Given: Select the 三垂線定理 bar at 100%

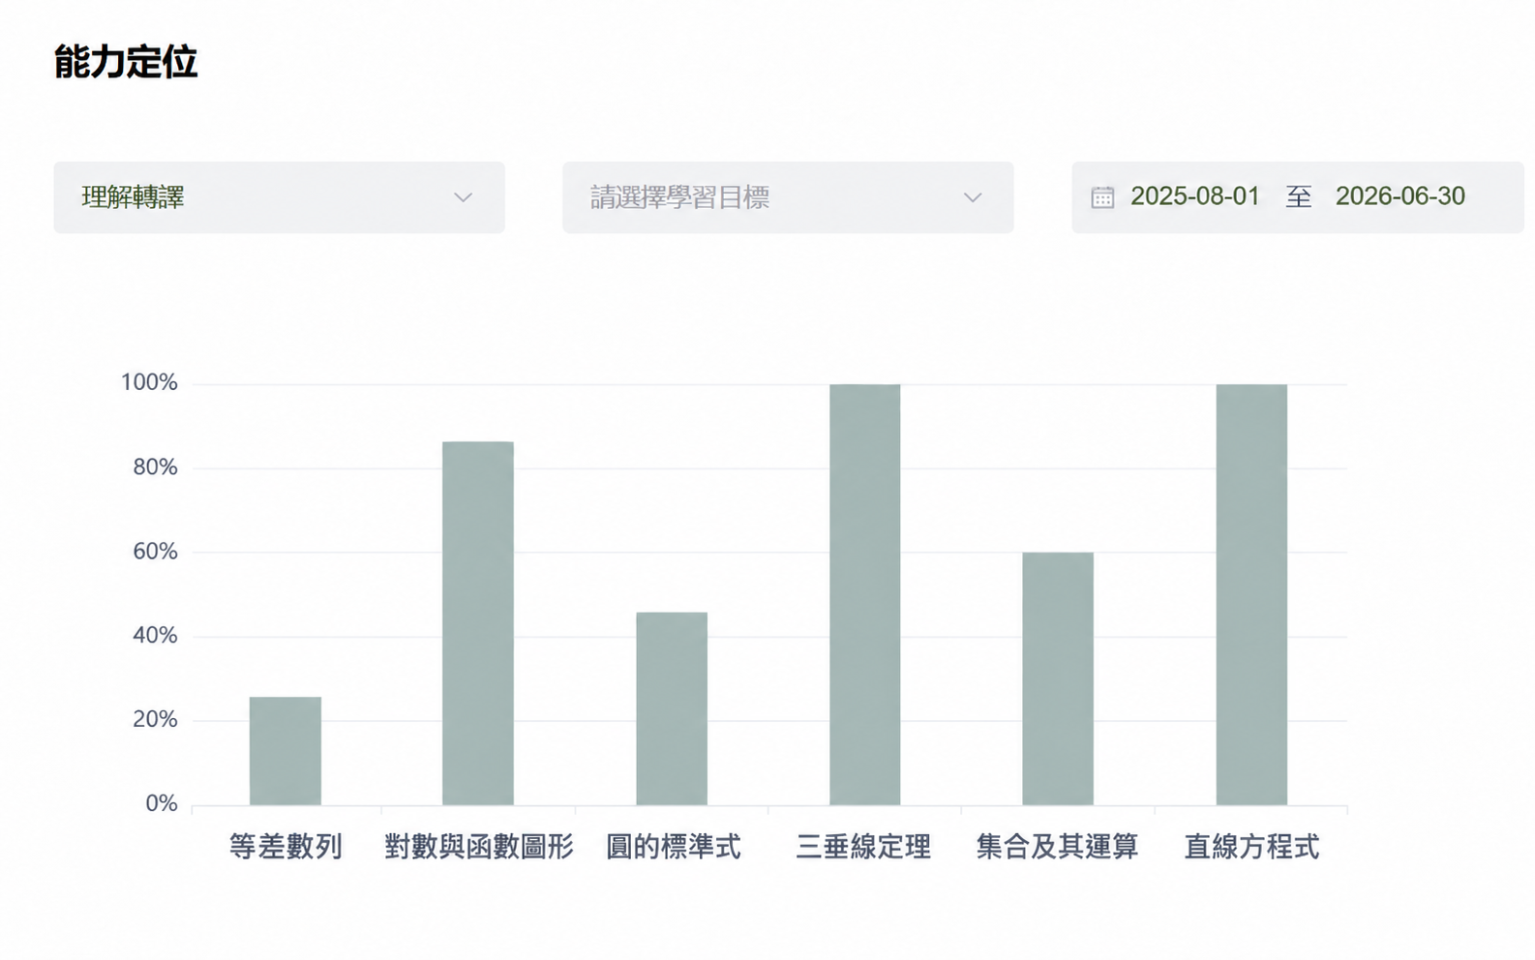Looking at the screenshot, I should tap(865, 594).
